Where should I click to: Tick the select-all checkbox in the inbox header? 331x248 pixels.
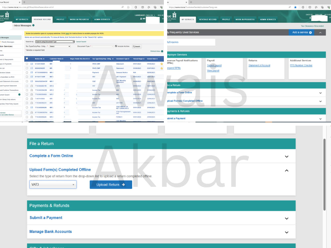(26, 58)
